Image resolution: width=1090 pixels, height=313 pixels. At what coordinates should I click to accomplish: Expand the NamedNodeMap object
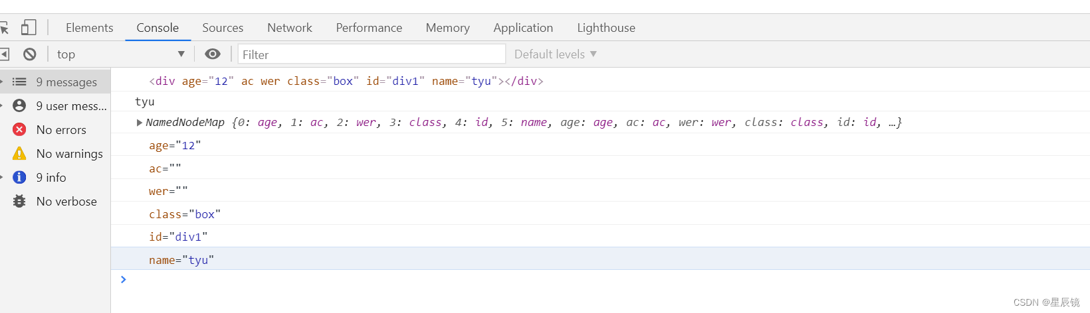point(140,123)
